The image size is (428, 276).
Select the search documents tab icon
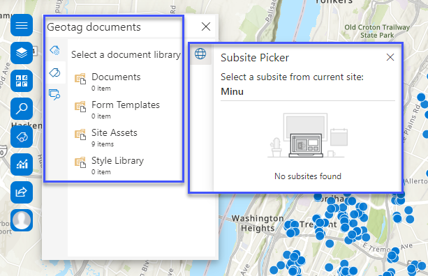[x=55, y=94]
